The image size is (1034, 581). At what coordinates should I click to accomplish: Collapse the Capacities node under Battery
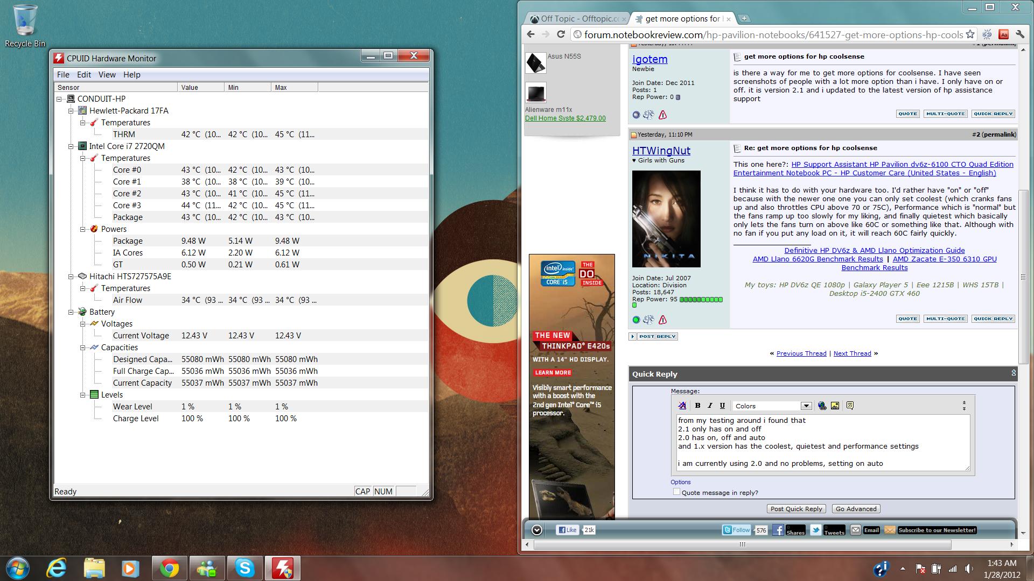[83, 348]
